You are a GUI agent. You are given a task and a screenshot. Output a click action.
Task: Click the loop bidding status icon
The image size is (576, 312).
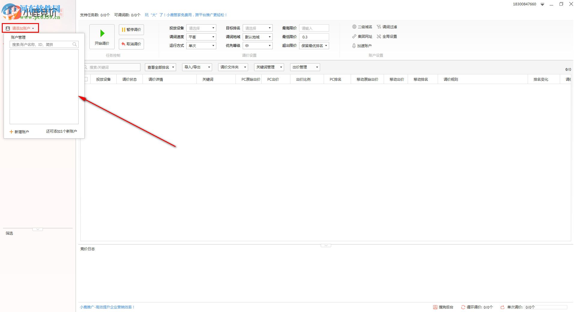[x=463, y=307]
